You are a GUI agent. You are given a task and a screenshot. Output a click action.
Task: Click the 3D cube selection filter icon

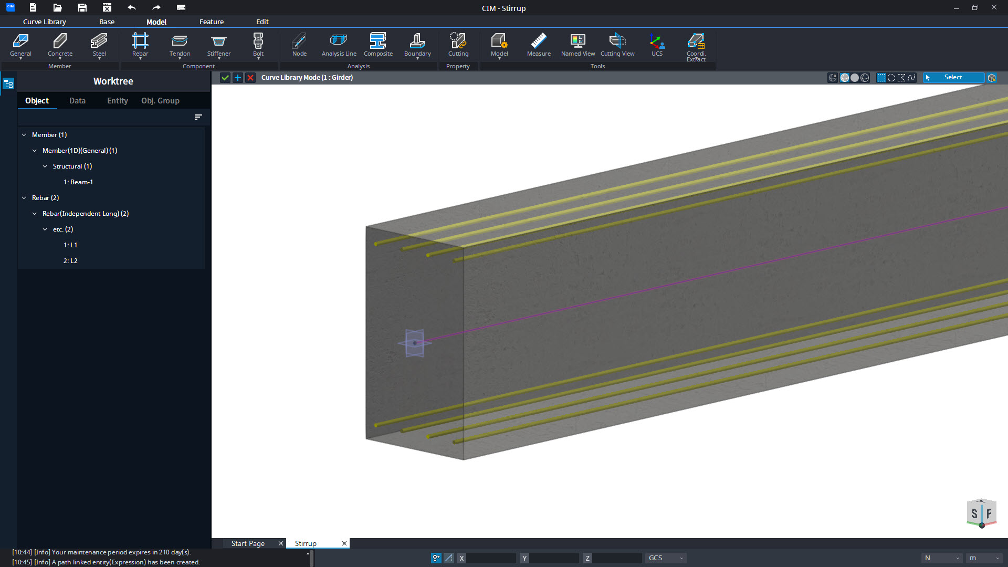coord(992,78)
